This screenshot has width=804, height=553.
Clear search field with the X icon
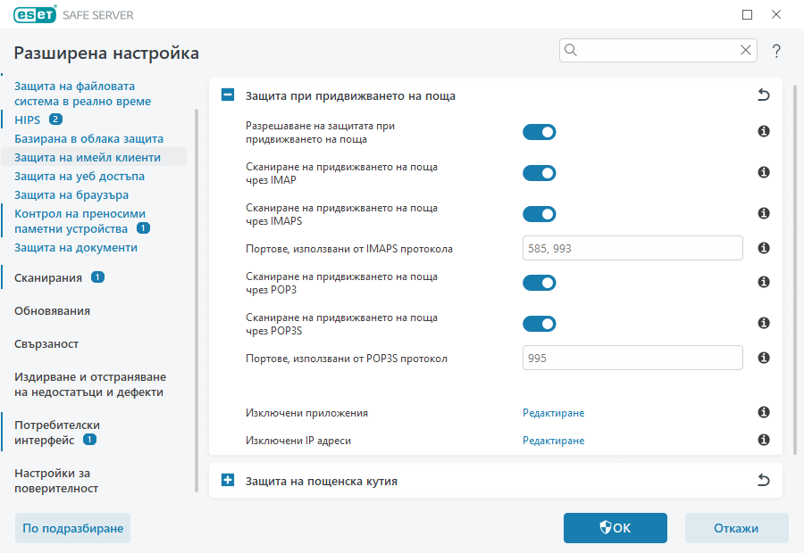746,51
